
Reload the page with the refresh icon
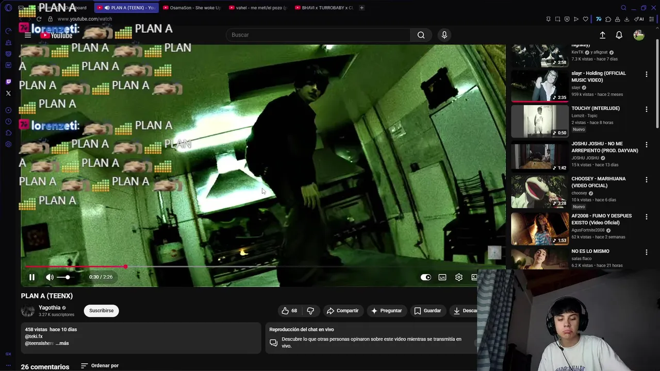coord(39,19)
